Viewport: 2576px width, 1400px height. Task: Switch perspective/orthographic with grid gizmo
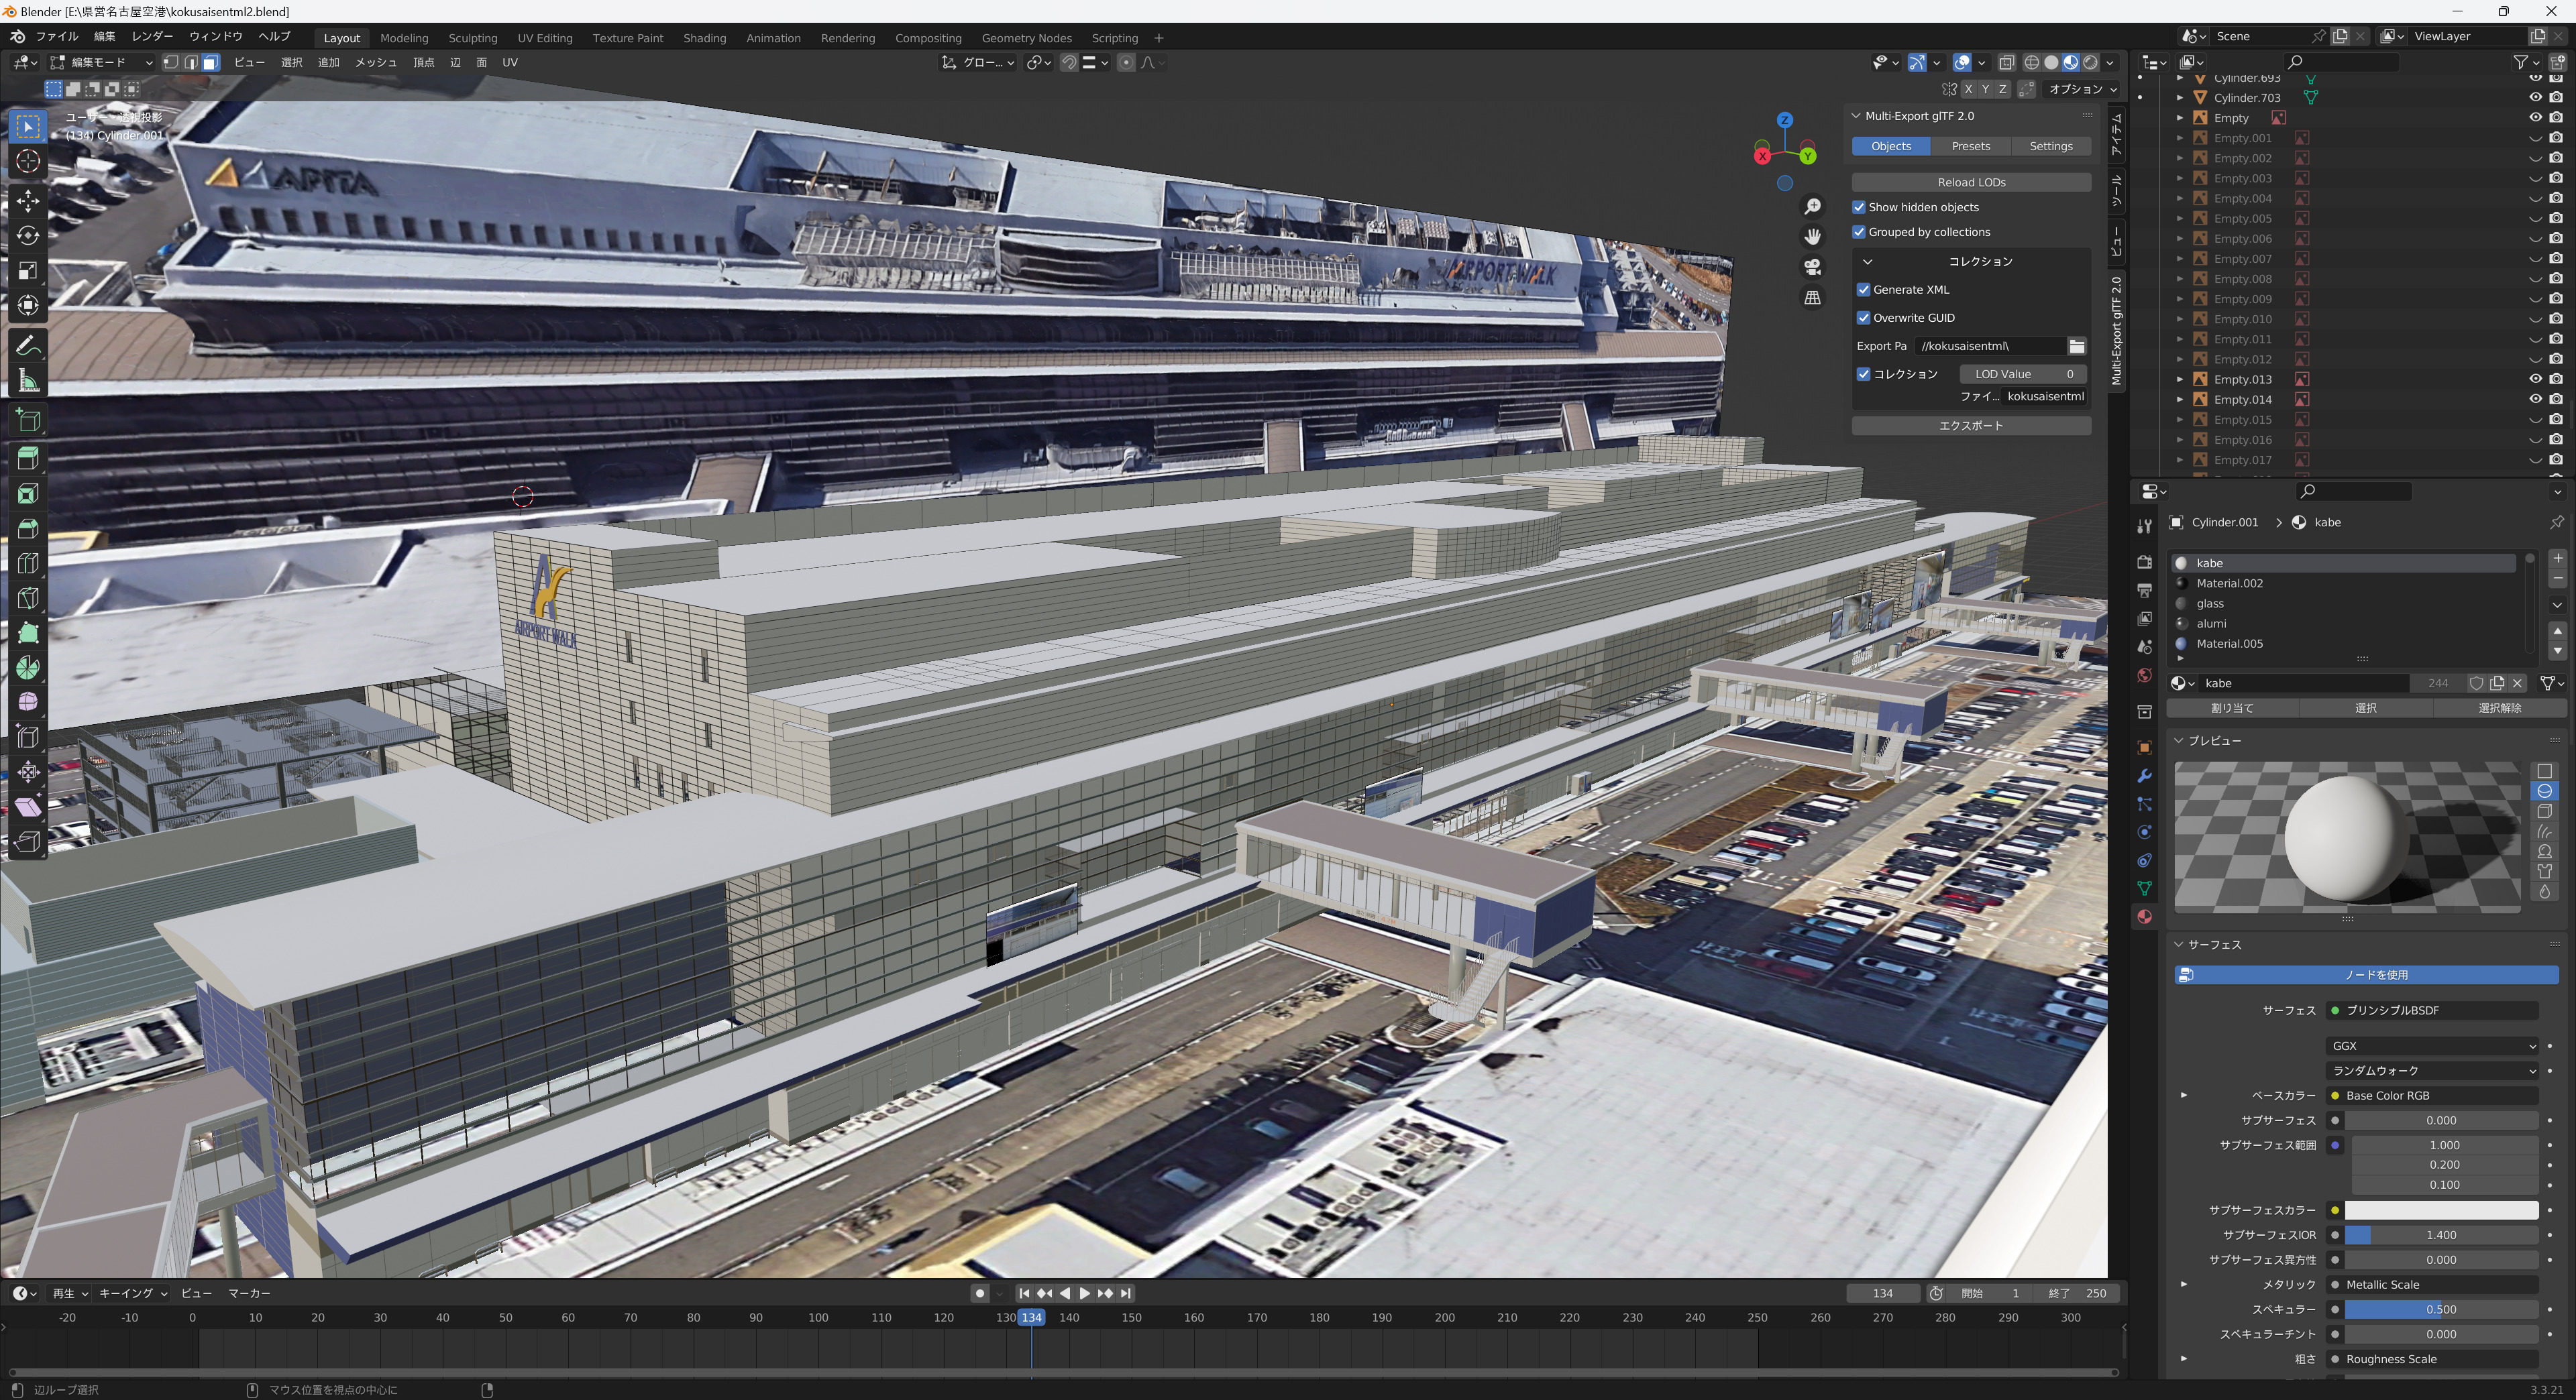[x=1812, y=298]
